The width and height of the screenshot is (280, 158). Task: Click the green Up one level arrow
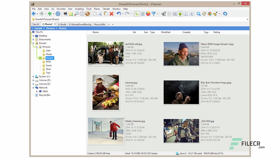pyautogui.click(x=50, y=14)
